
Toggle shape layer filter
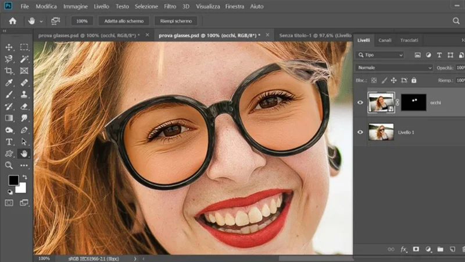point(450,55)
